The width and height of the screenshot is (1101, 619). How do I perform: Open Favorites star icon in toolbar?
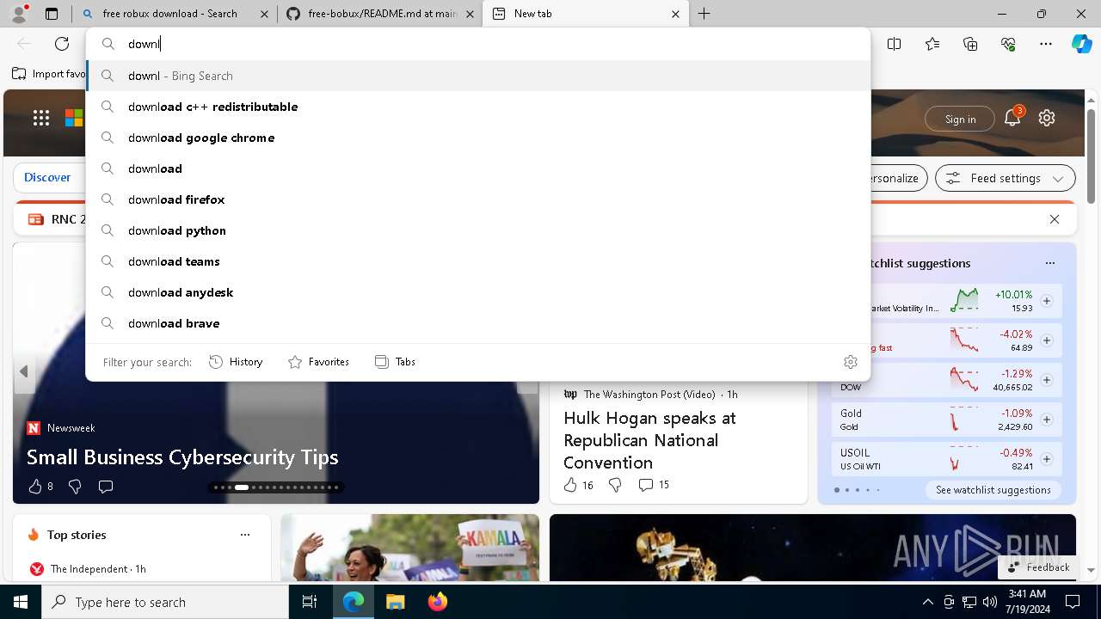[932, 44]
